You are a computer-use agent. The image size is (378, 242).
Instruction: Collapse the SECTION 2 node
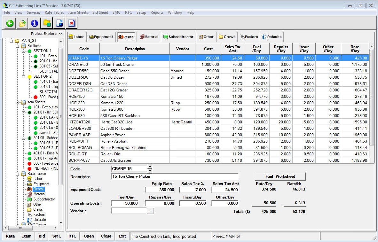[23, 77]
